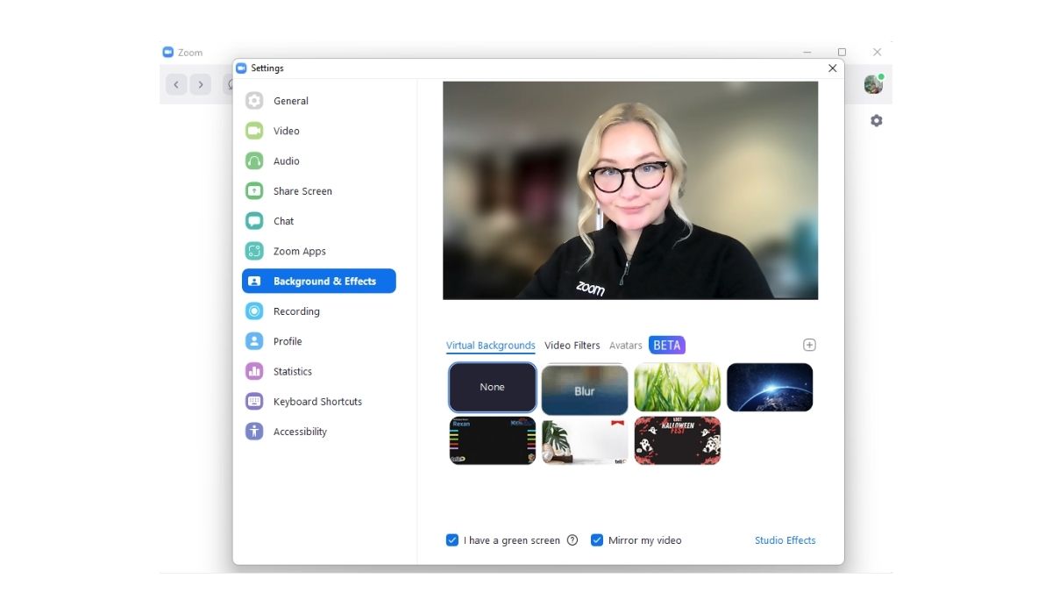Go to Keyboard Shortcuts settings

coord(317,402)
